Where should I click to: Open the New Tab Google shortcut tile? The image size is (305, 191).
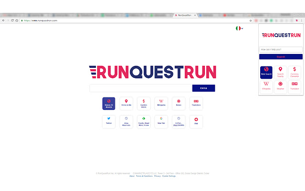(x=161, y=122)
